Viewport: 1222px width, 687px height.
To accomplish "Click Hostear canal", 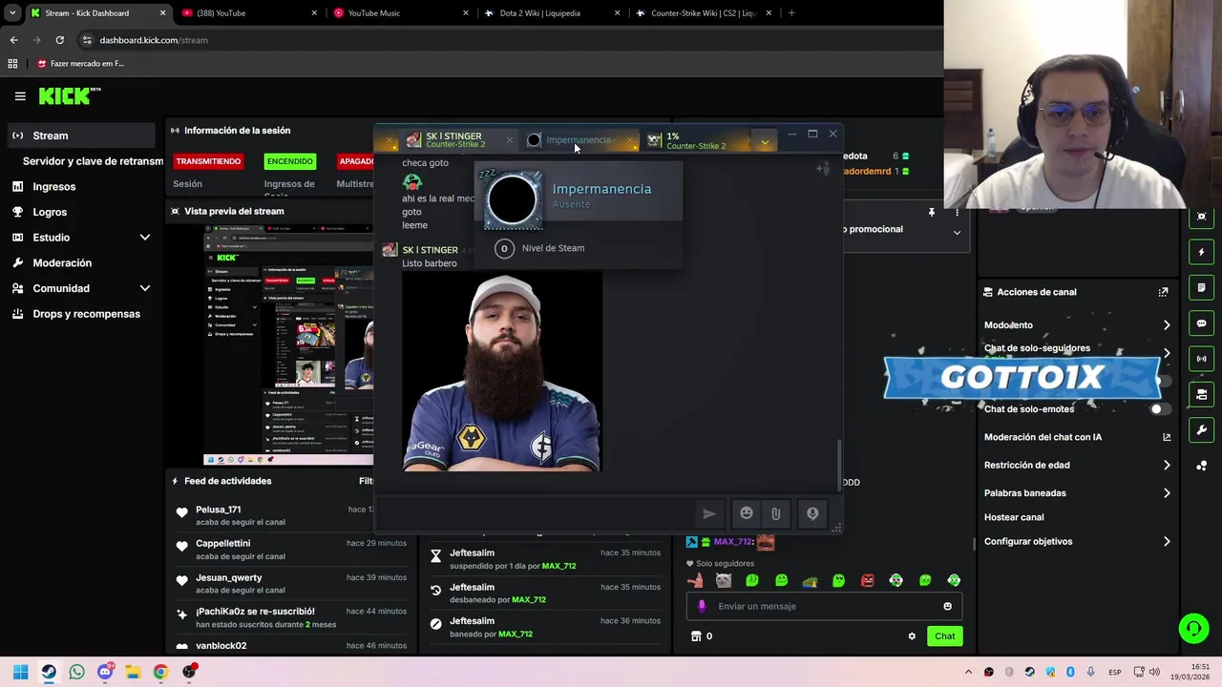I will [x=1014, y=517].
